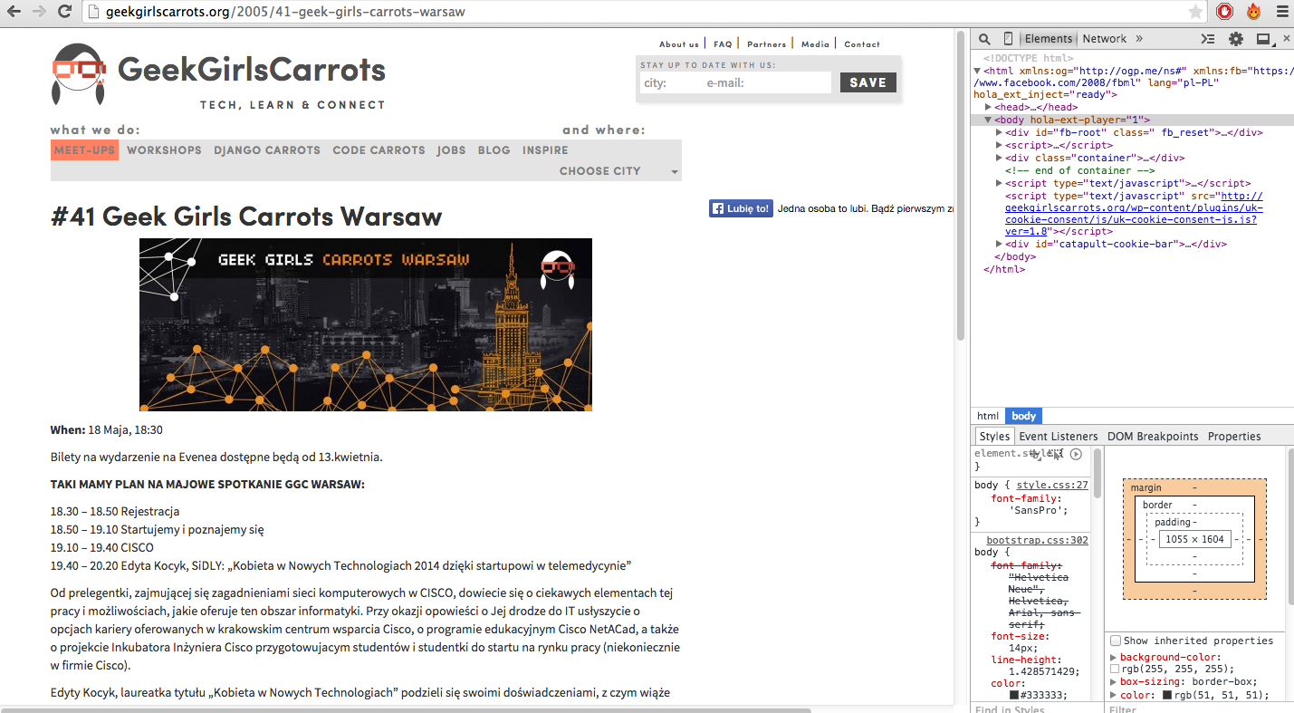This screenshot has width=1294, height=713.
Task: Click the Contact link
Action: tap(862, 43)
